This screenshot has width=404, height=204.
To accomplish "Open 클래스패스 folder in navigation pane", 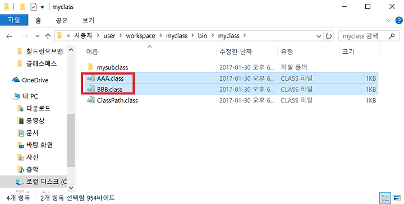I will click(41, 63).
